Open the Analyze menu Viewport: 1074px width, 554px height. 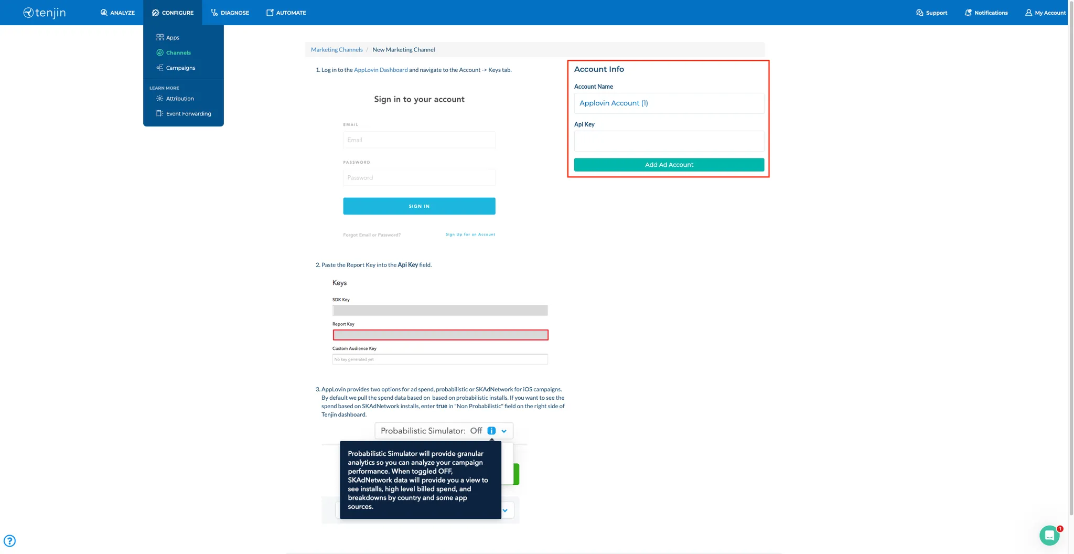pyautogui.click(x=117, y=13)
